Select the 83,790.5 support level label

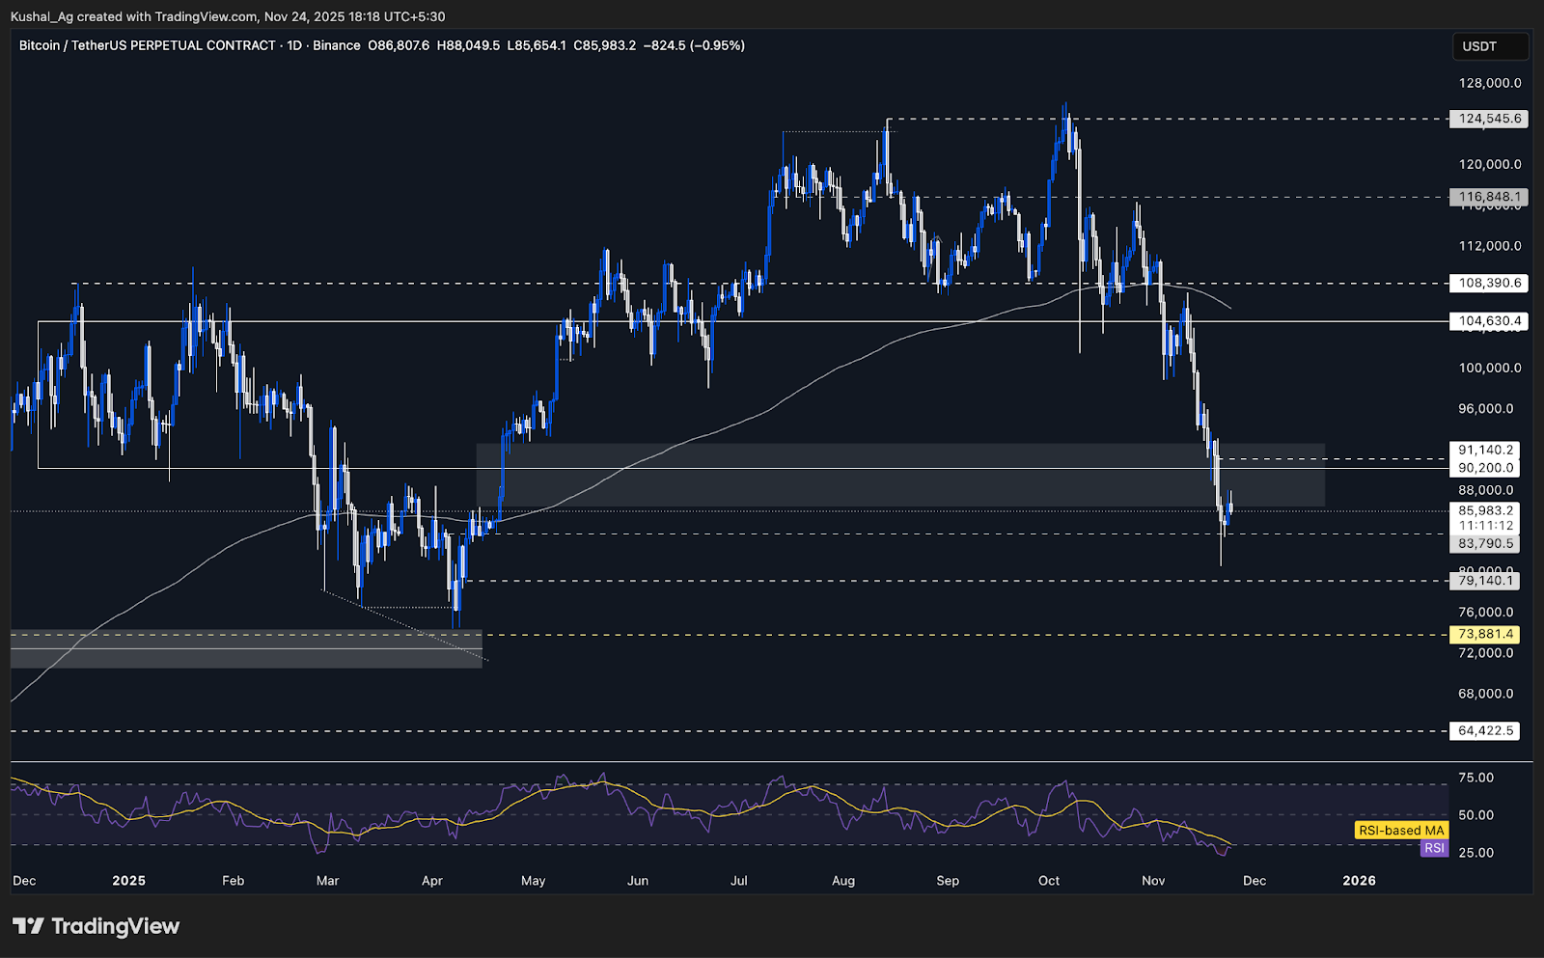1485,544
